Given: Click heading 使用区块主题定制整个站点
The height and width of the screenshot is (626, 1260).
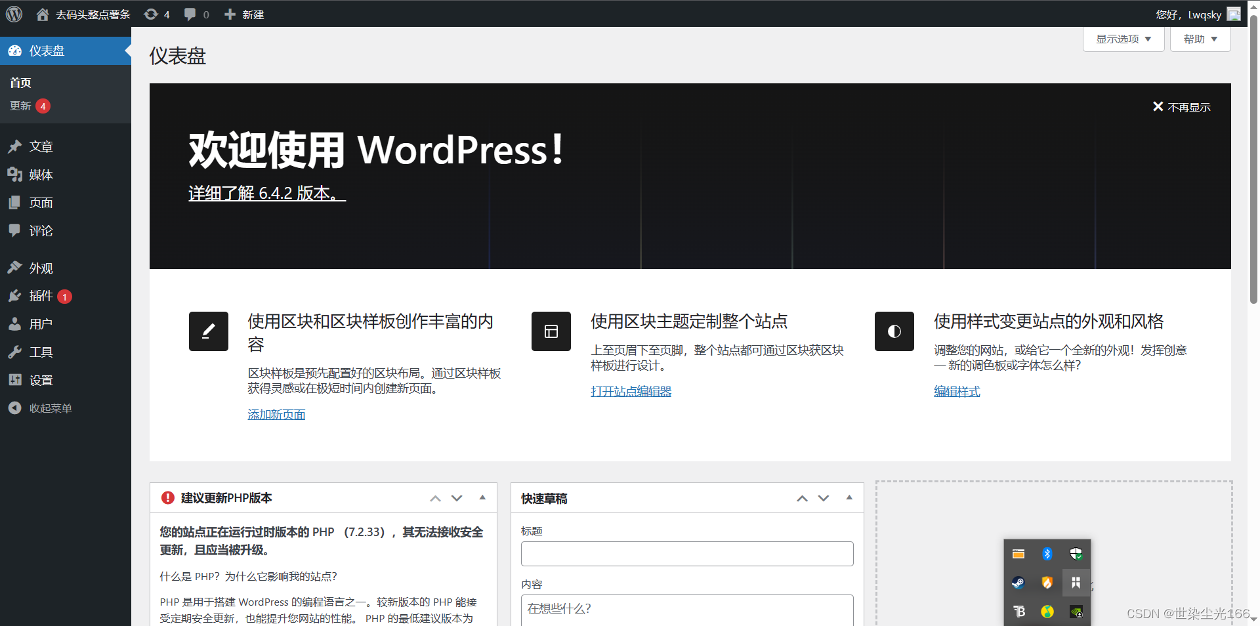Looking at the screenshot, I should click(x=689, y=321).
